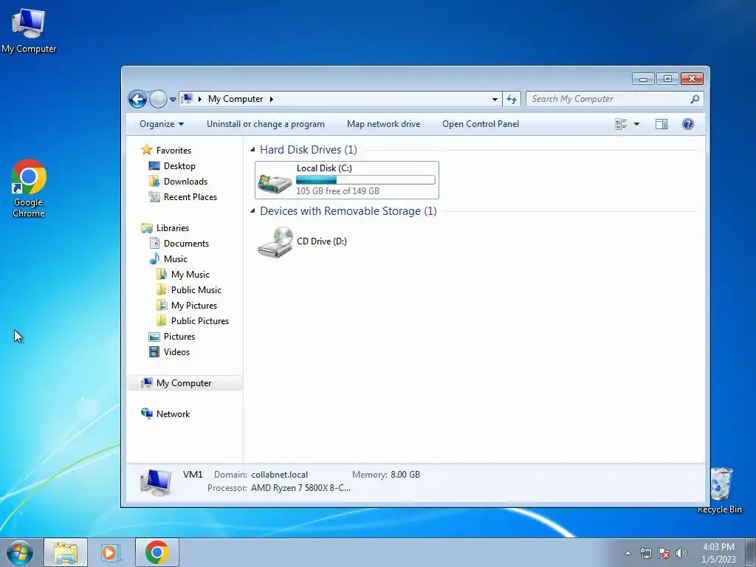
Task: Select My Music folder
Action: pyautogui.click(x=183, y=275)
